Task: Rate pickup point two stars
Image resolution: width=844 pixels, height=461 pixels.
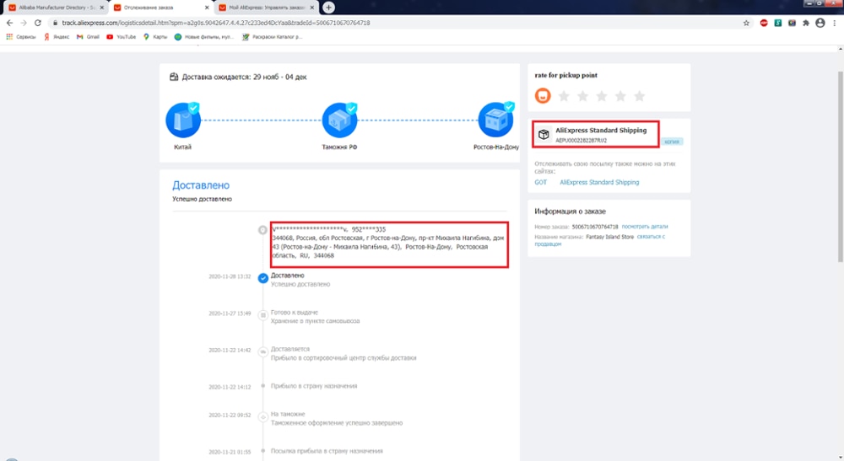Action: [x=582, y=96]
